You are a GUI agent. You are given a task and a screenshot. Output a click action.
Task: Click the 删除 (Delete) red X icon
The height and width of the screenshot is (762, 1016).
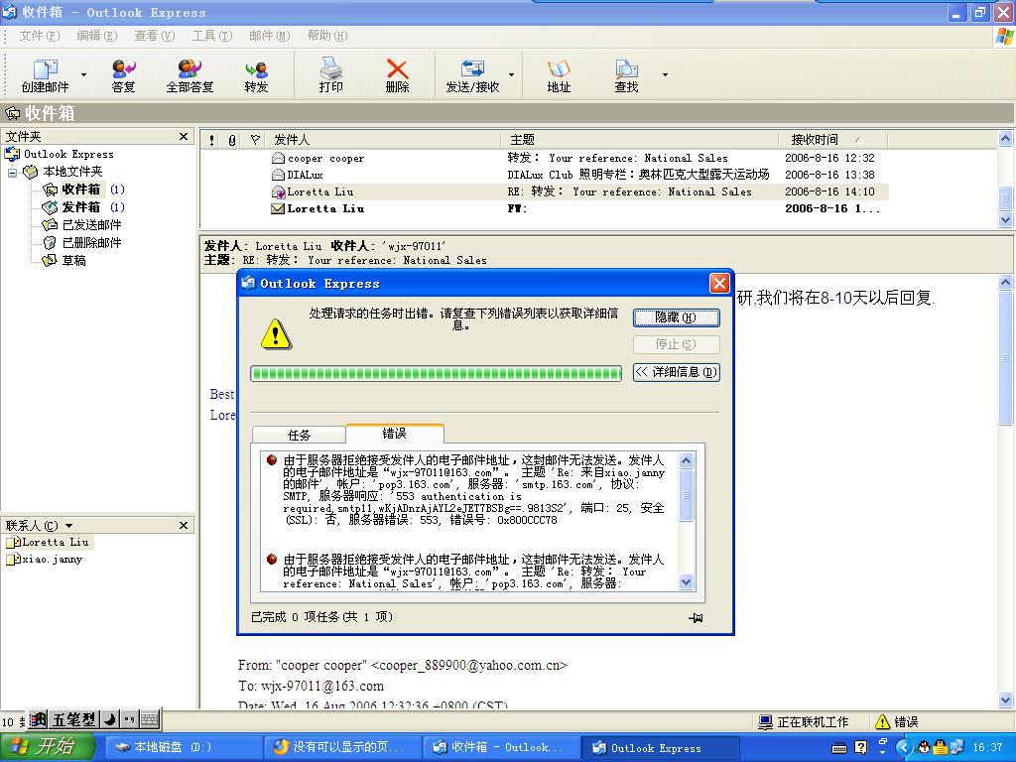click(x=397, y=68)
